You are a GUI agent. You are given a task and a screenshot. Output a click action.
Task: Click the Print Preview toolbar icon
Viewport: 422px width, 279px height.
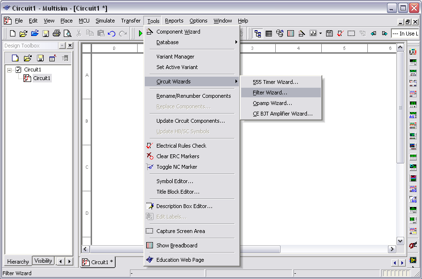68,34
